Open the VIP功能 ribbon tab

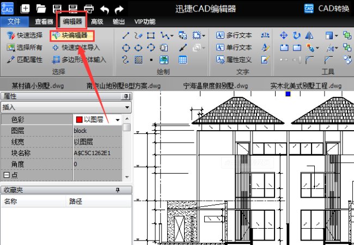pyautogui.click(x=145, y=21)
